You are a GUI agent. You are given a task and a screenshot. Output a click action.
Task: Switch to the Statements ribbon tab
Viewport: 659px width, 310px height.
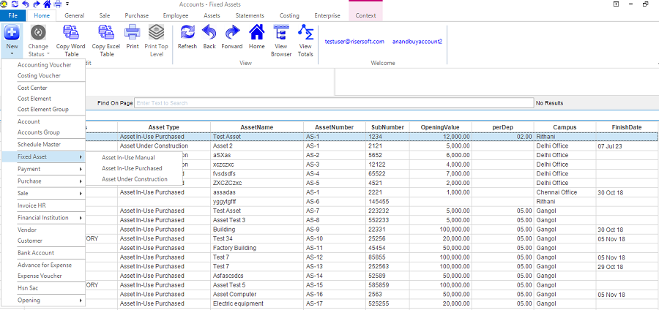pos(250,15)
